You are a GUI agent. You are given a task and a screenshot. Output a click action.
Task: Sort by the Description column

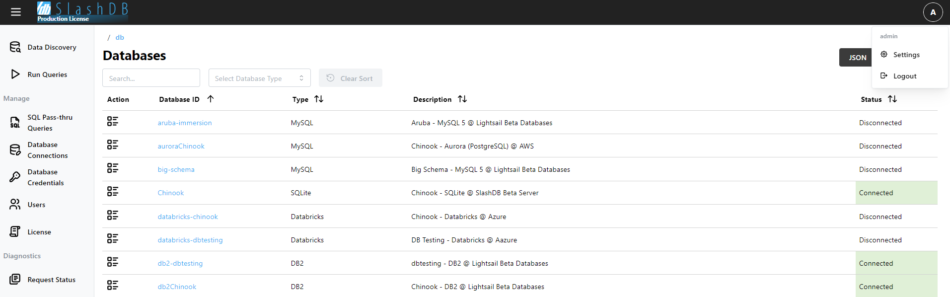click(462, 99)
